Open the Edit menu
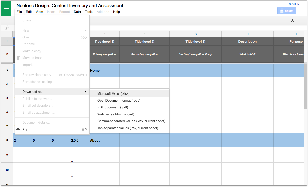308x187 pixels. pyautogui.click(x=29, y=12)
